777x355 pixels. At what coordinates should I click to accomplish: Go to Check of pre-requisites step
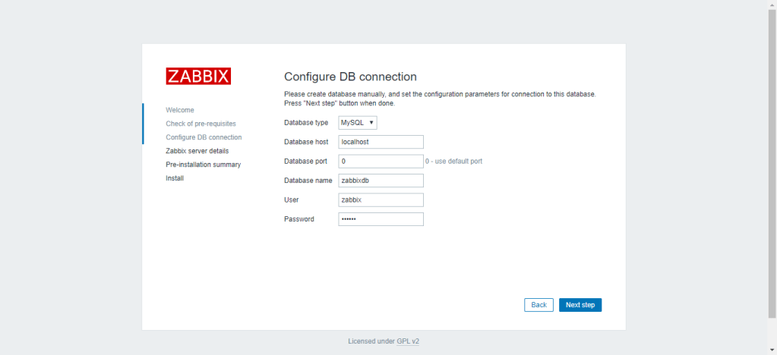pos(201,124)
